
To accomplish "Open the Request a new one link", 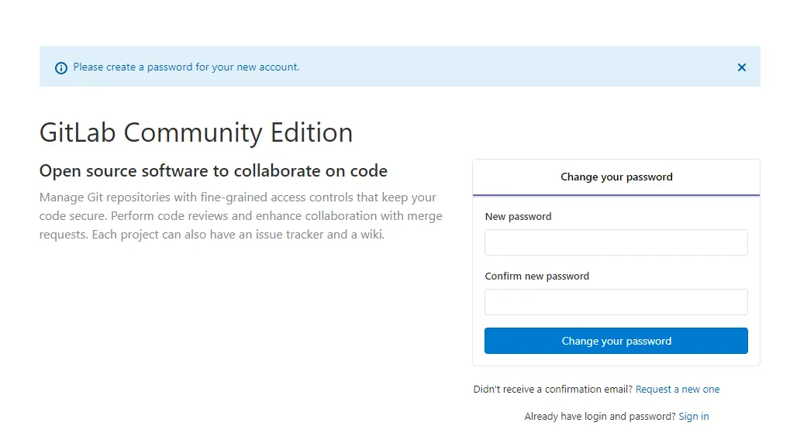I will 678,390.
